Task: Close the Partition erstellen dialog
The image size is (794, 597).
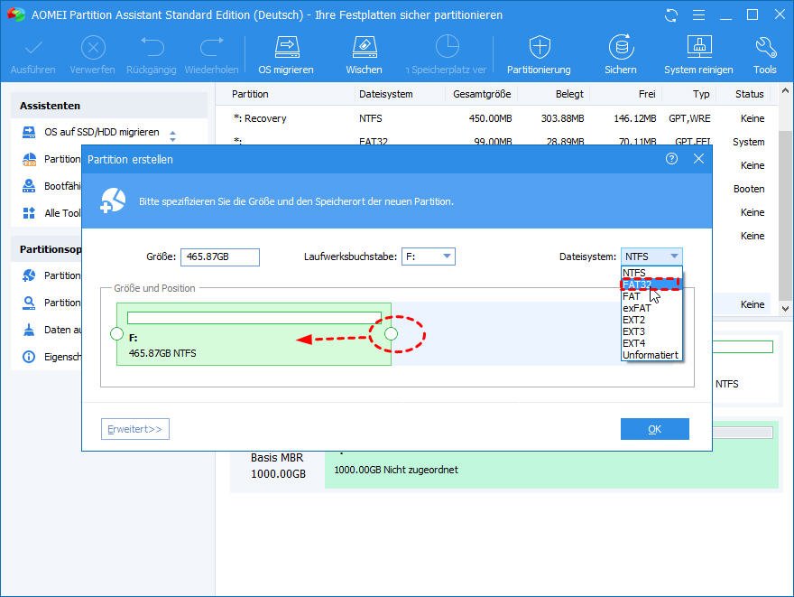Action: click(x=698, y=159)
